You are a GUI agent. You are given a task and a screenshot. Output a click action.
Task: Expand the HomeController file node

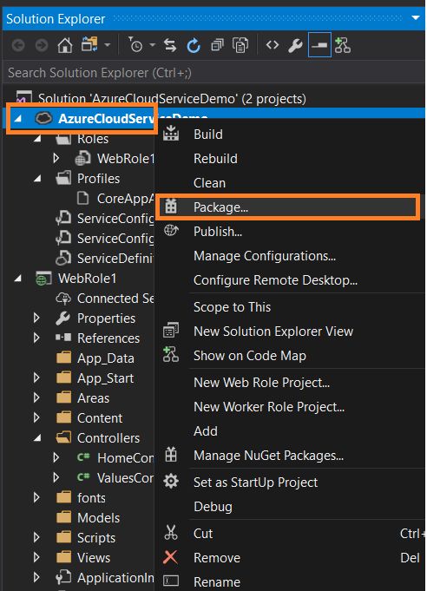(x=56, y=458)
